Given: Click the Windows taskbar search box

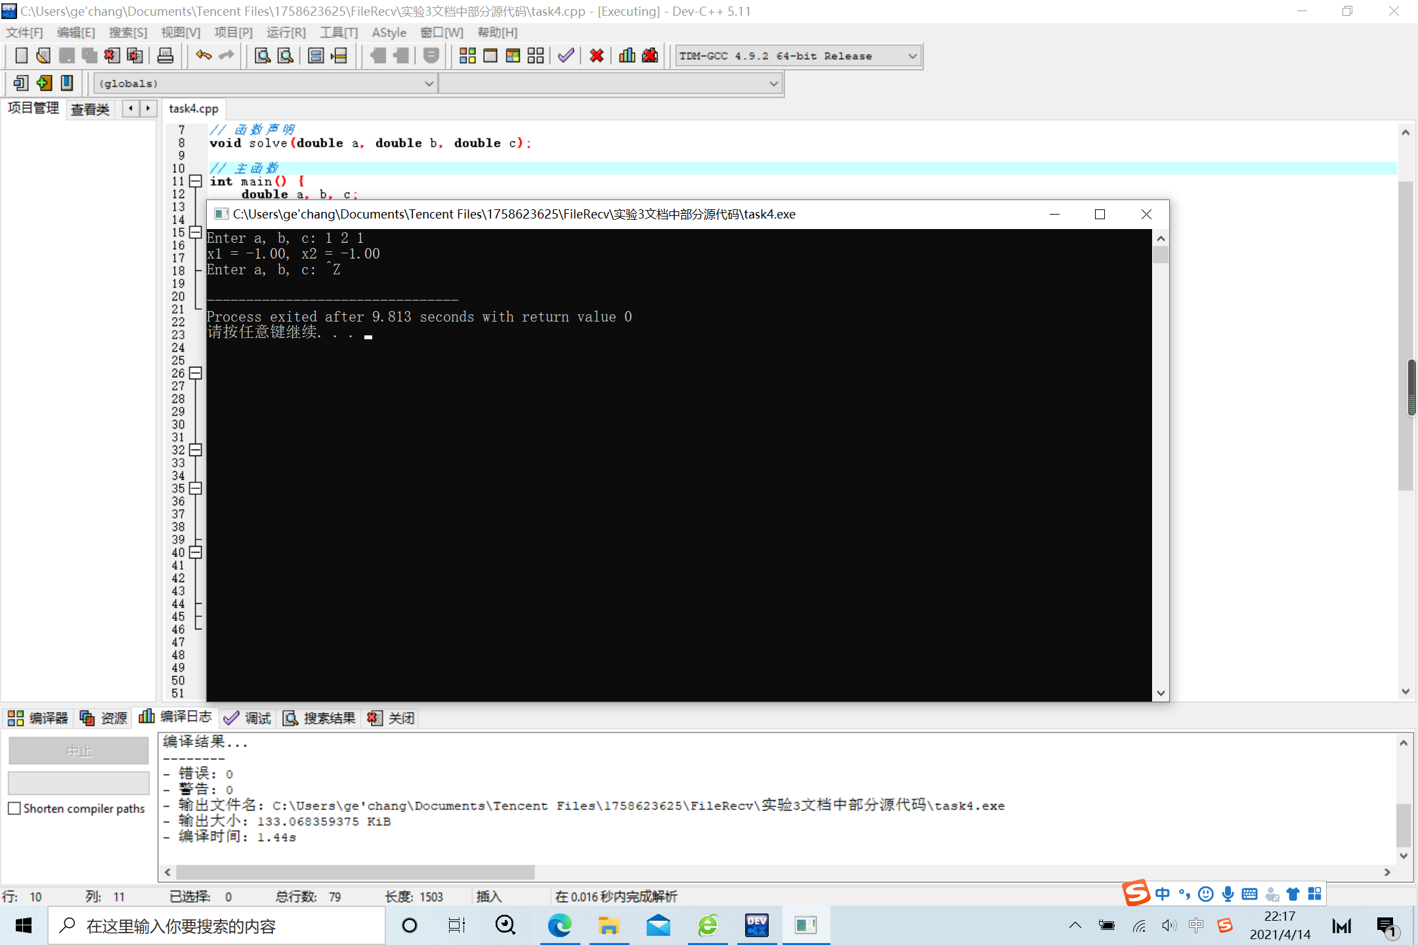Looking at the screenshot, I should [217, 926].
